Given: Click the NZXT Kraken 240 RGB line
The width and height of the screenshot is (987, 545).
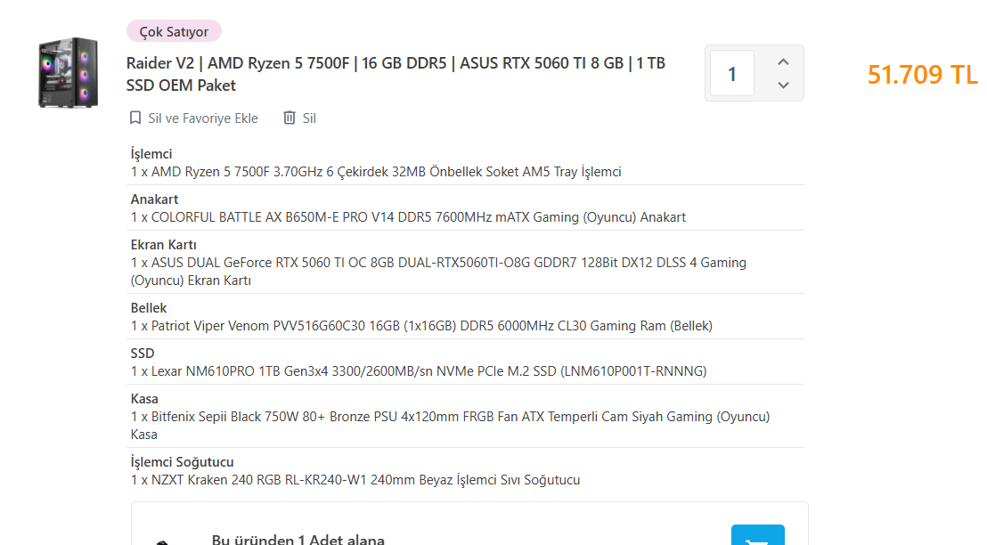Looking at the screenshot, I should pos(355,480).
